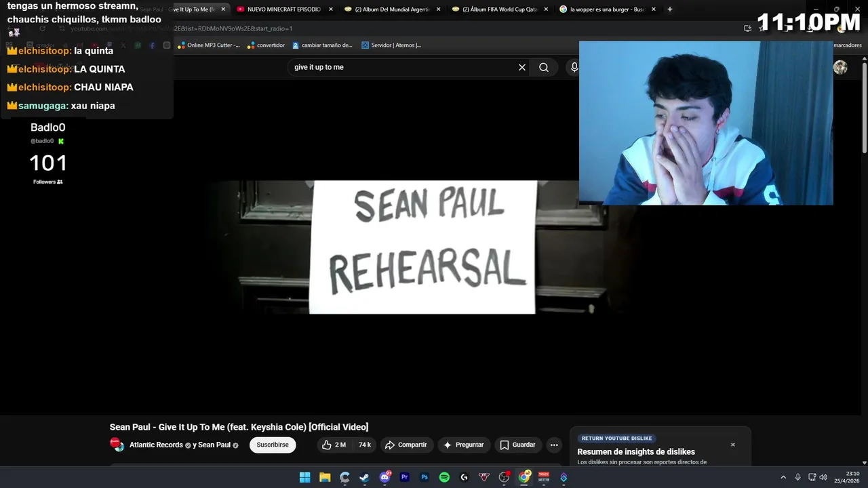Close the Return YouTube Dislike panel
Viewport: 868px width, 488px height.
click(732, 445)
